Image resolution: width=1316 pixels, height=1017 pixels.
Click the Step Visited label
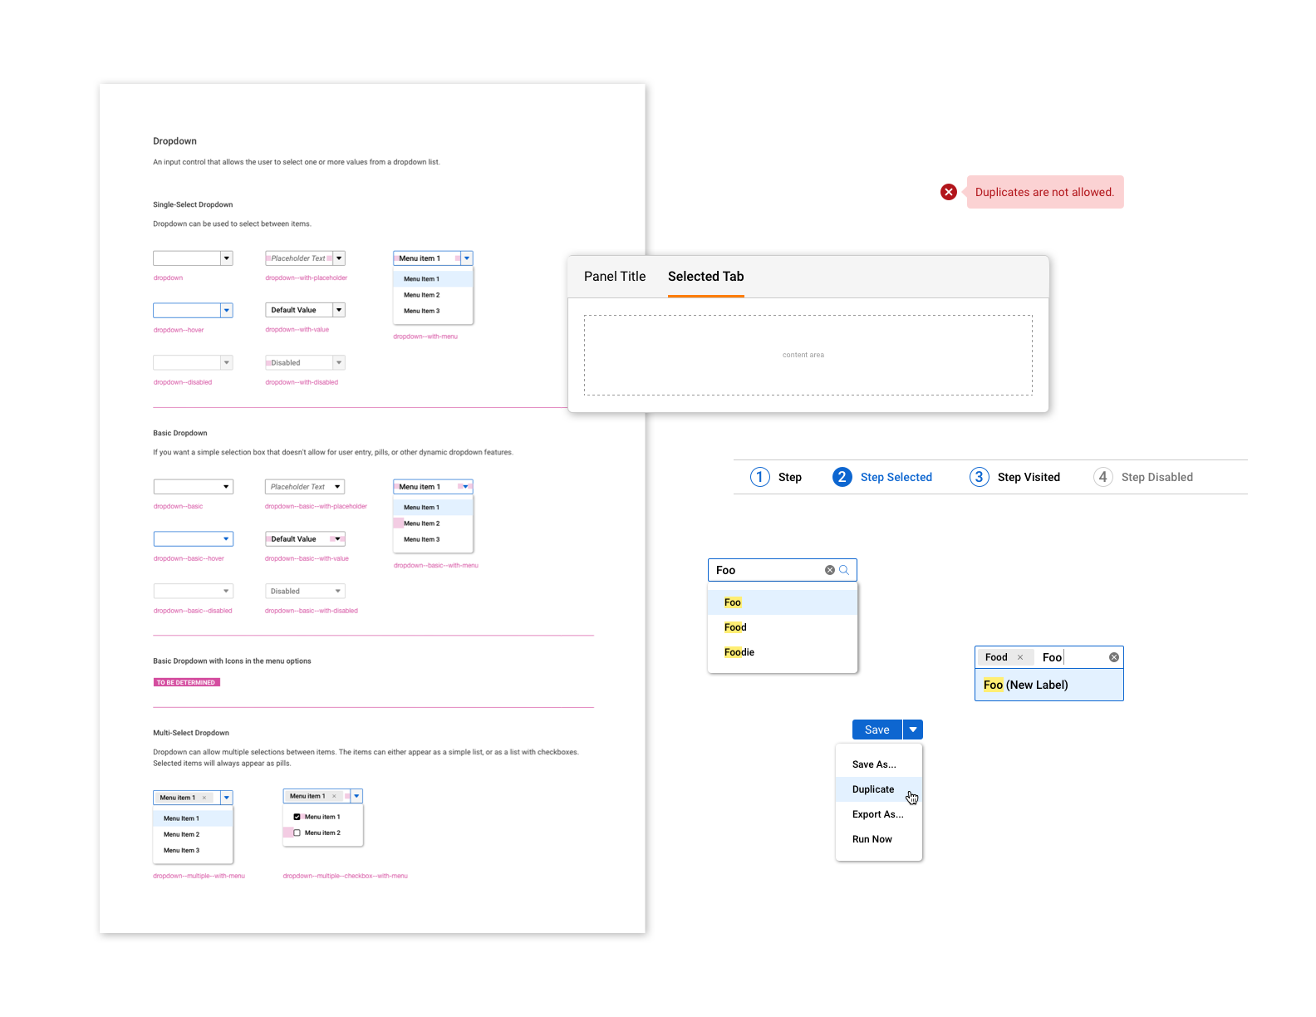point(1029,477)
